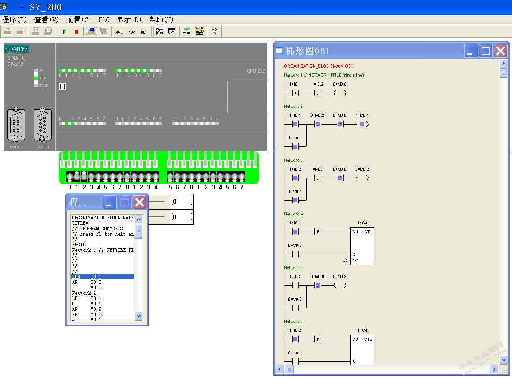
Task: Click the 'Network 5' label in the ladder diagram
Action: [293, 268]
